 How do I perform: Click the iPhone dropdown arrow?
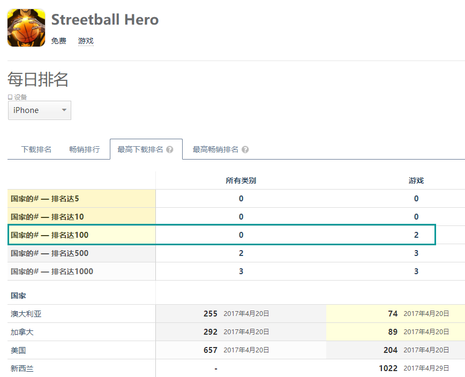pyautogui.click(x=64, y=110)
